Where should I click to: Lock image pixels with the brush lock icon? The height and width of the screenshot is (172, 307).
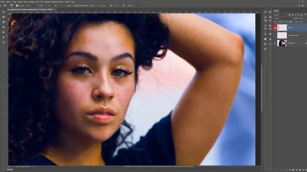click(x=283, y=22)
